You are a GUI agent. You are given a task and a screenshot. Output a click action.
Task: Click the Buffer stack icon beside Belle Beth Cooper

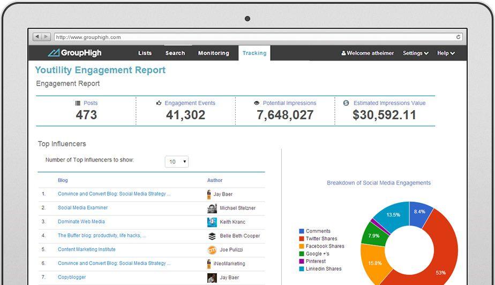tap(212, 236)
